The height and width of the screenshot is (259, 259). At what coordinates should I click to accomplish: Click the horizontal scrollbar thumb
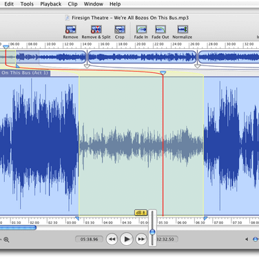click(18, 227)
